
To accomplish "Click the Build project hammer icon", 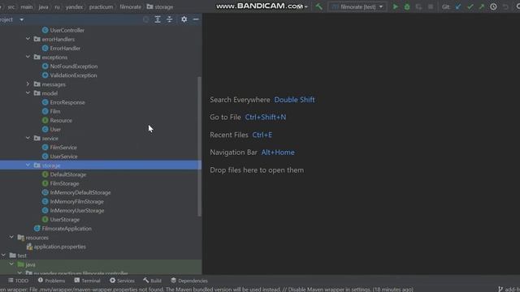I will tap(318, 6).
